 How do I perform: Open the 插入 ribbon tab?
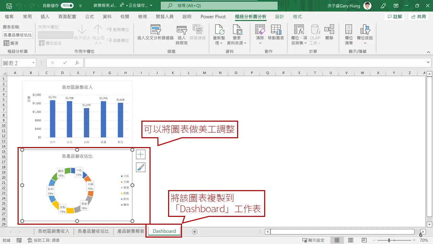[45, 17]
